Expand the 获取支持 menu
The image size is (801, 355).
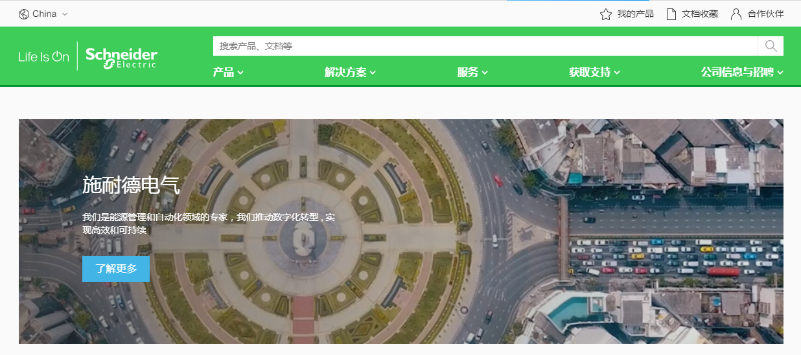pyautogui.click(x=594, y=73)
